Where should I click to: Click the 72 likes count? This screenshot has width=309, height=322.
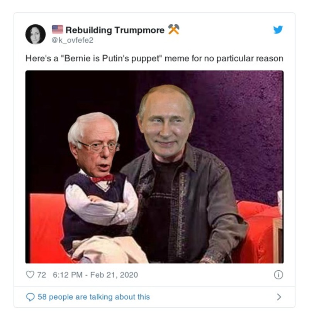click(41, 275)
